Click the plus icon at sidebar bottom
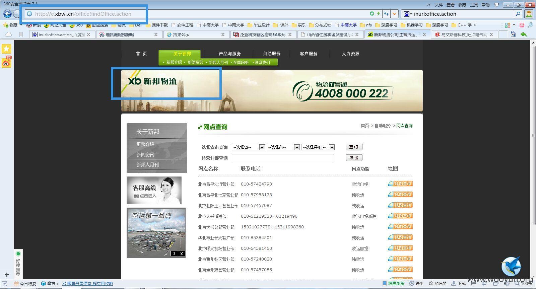Screen dimensions: 536x289 pos(7,275)
